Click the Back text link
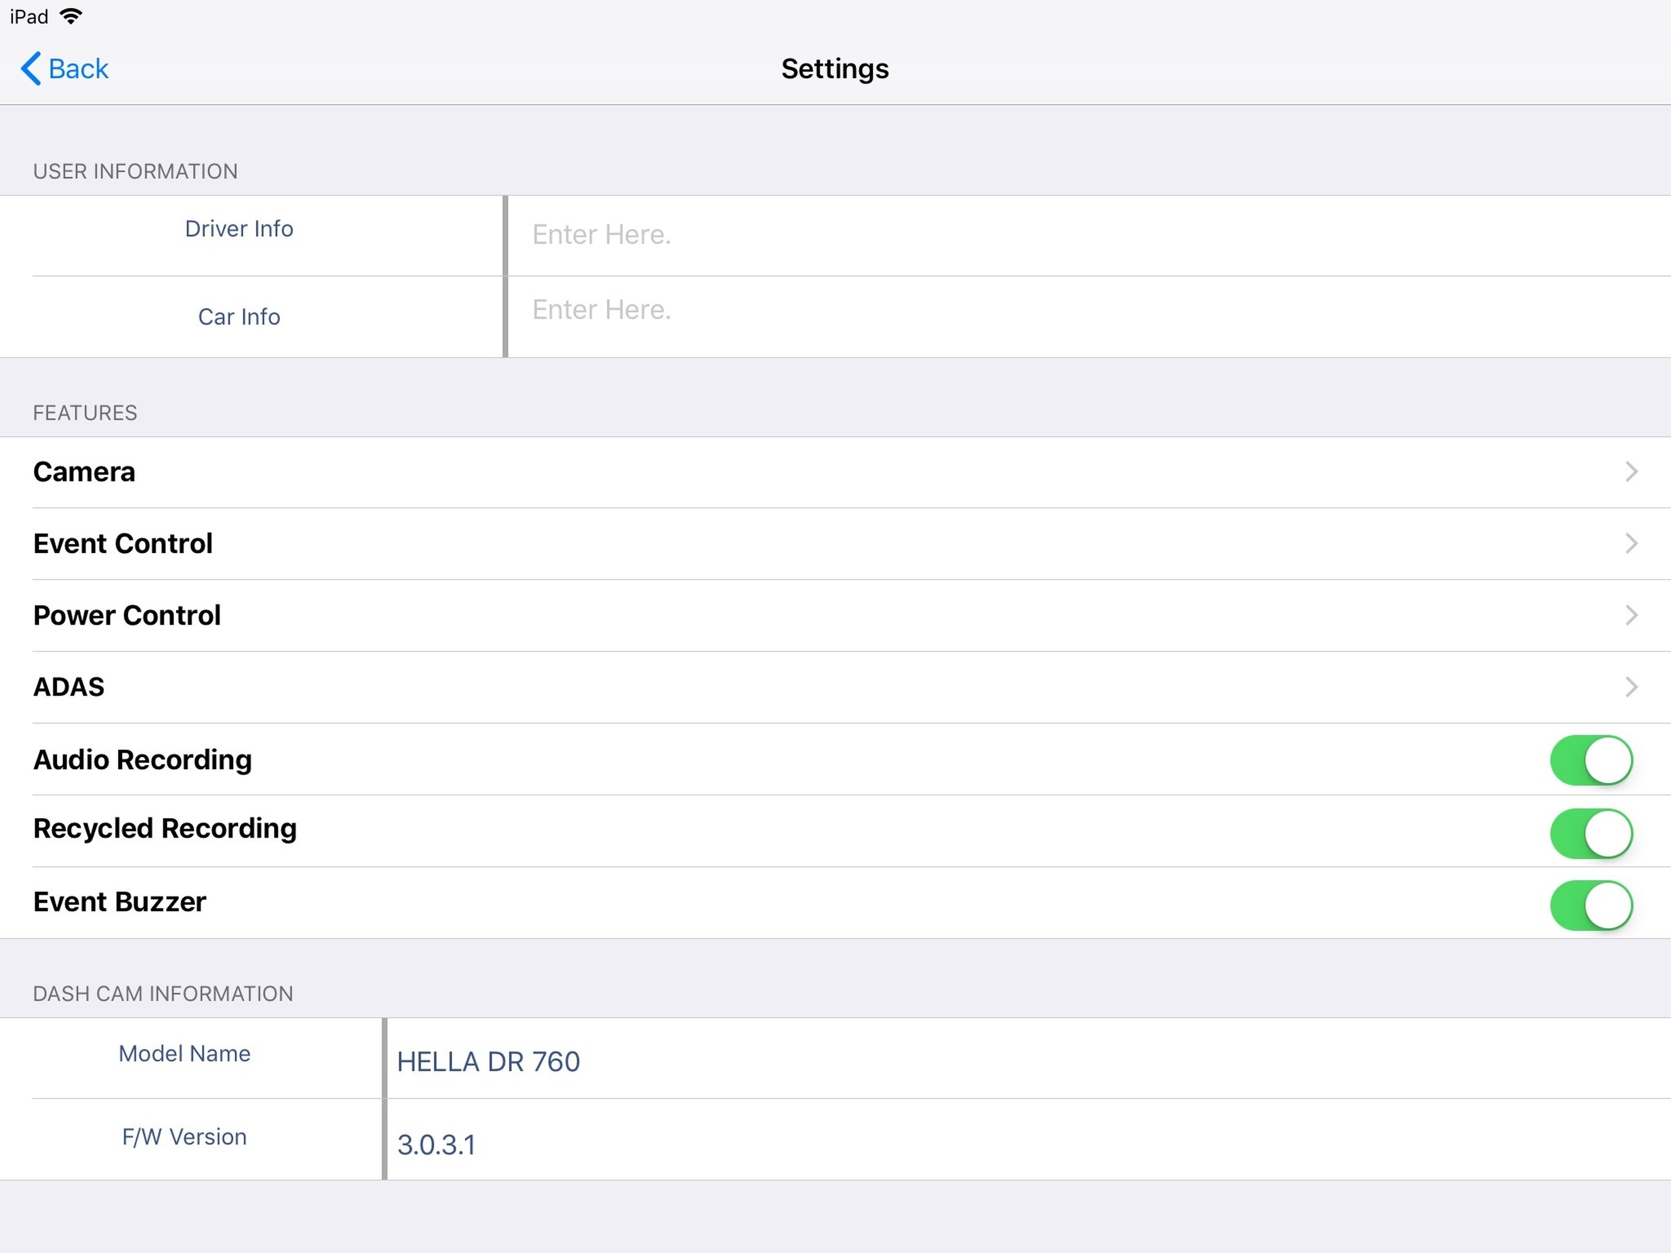The height and width of the screenshot is (1253, 1671). [x=78, y=69]
